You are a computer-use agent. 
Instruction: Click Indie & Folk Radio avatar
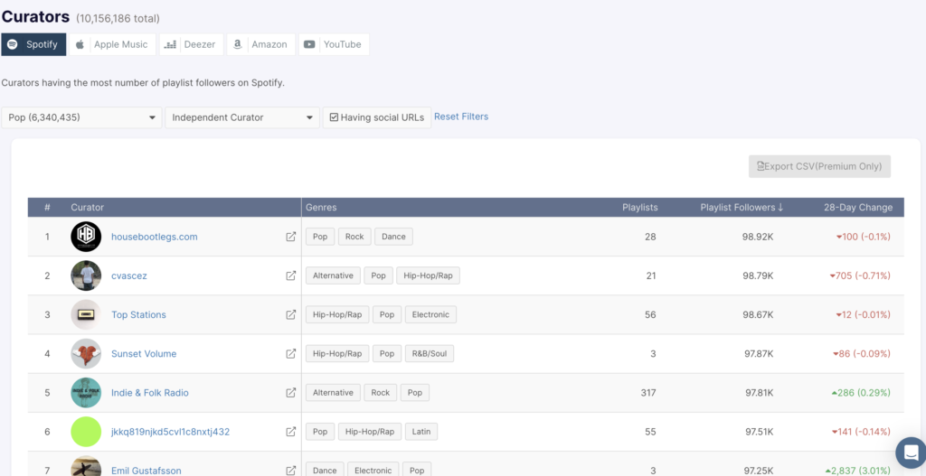click(86, 392)
